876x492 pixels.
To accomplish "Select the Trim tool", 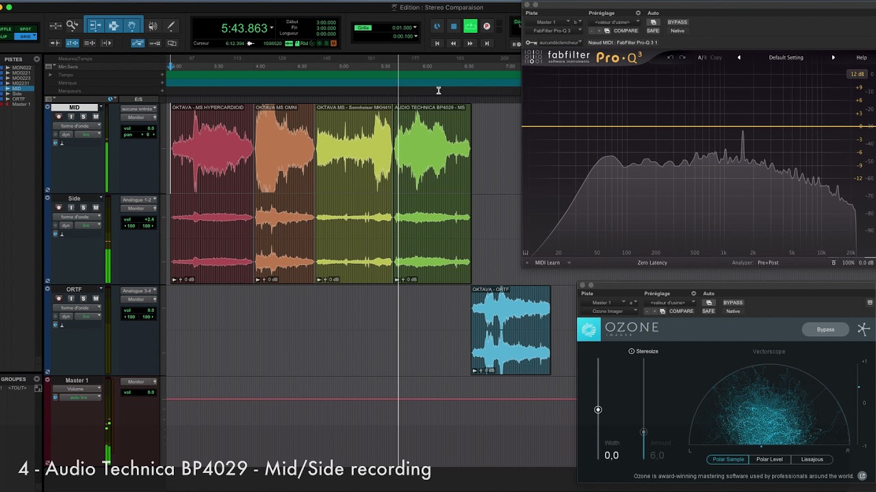I will pos(95,26).
